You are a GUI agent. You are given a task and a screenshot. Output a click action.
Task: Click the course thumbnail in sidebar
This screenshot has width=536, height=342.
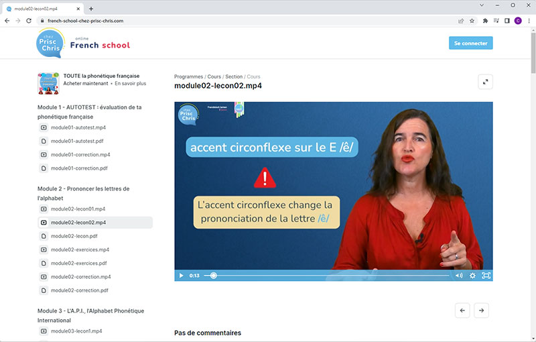48,83
